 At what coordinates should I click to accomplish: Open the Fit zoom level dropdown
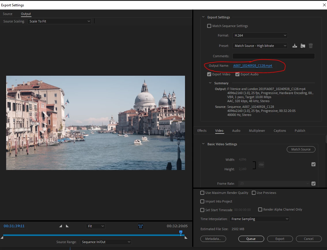96,226
